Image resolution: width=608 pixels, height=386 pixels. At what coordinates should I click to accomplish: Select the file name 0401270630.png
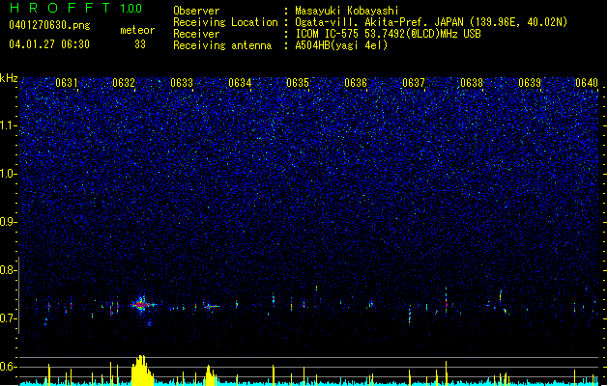[x=49, y=25]
